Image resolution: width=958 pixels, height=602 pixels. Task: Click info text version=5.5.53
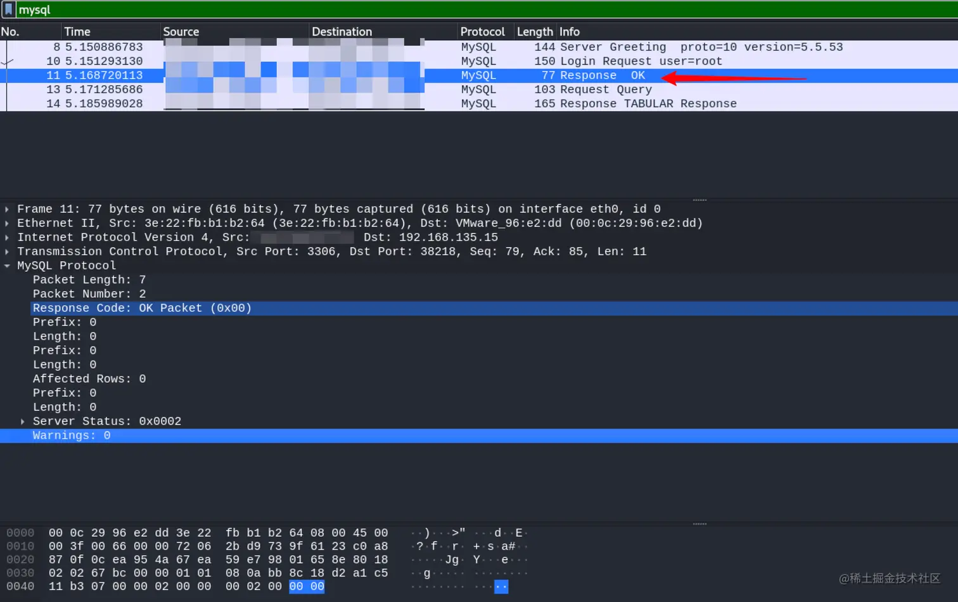(793, 47)
